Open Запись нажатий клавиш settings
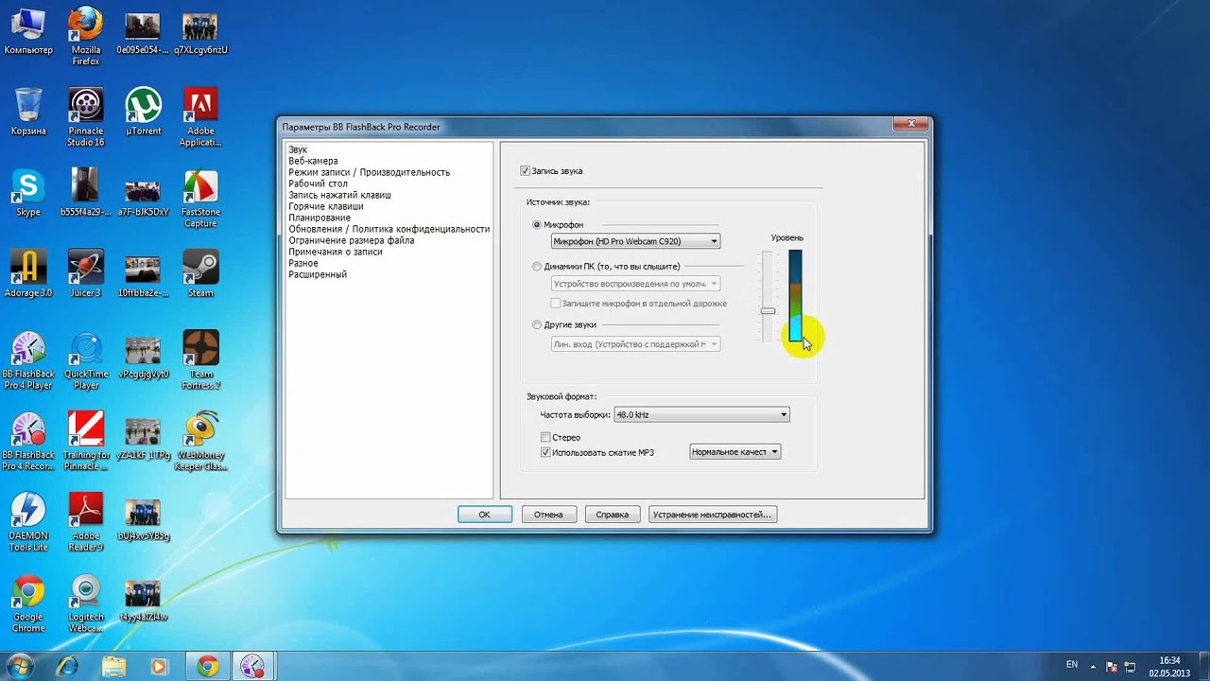 [339, 195]
